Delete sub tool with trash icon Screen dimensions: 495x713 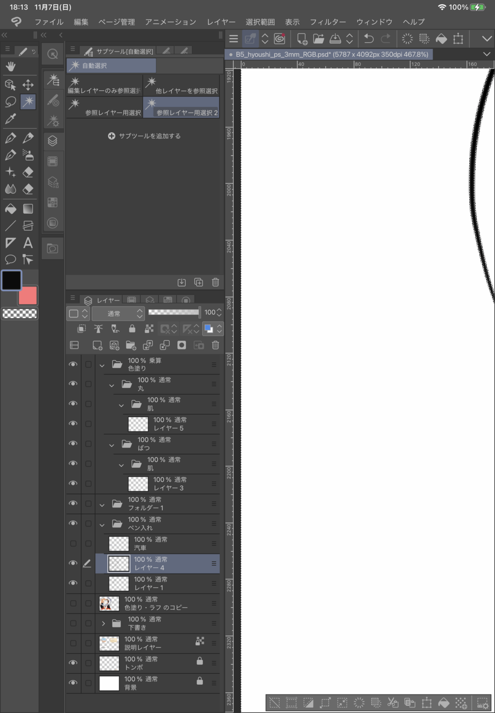pos(216,282)
